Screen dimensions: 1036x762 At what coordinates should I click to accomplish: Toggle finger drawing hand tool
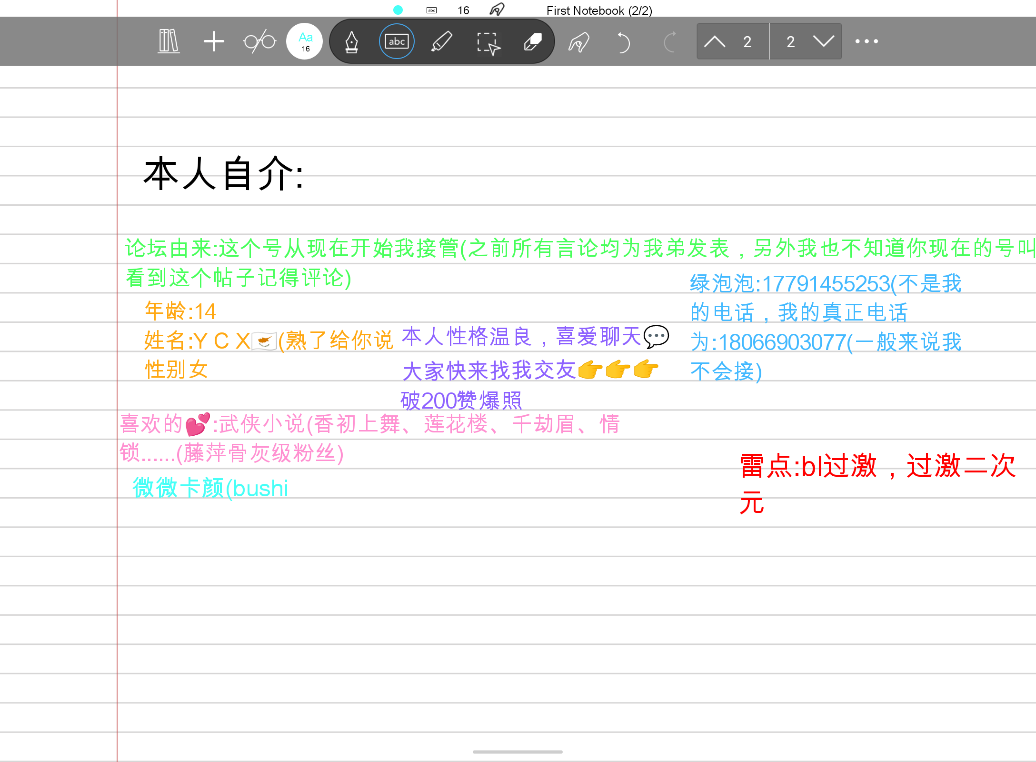click(579, 42)
